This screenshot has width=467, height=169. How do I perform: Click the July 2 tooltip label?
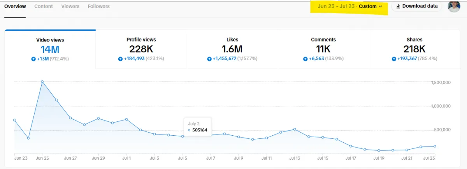(x=193, y=124)
